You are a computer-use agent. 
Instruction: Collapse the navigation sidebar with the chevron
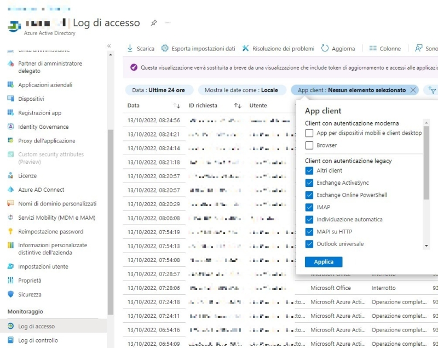pyautogui.click(x=108, y=46)
